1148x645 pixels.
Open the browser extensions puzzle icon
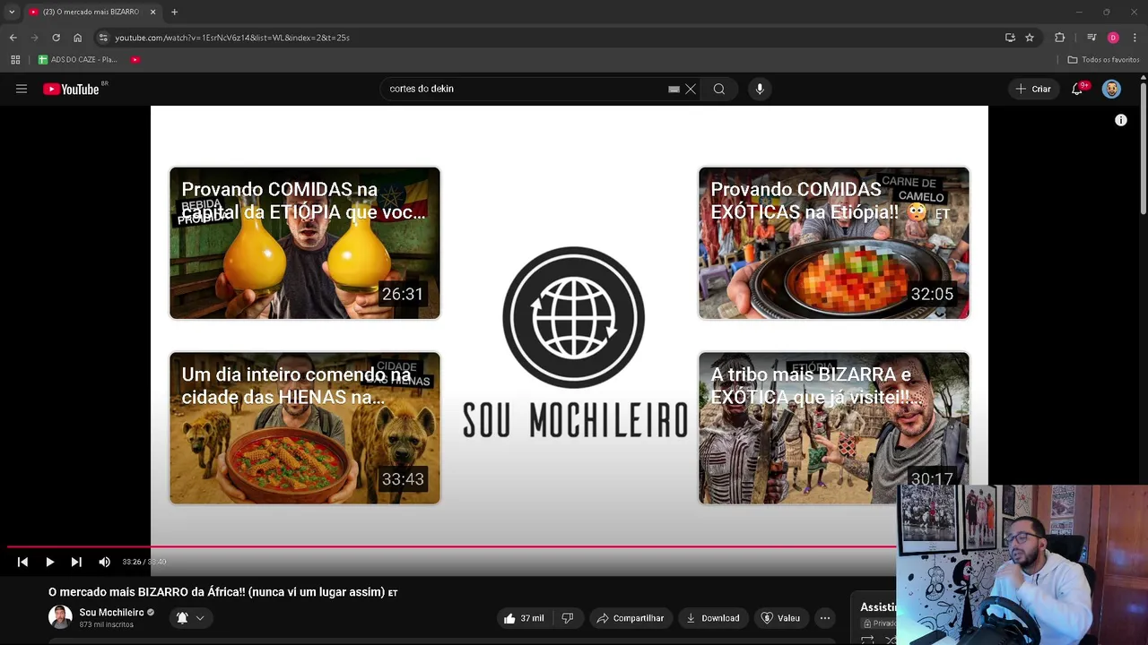pyautogui.click(x=1060, y=38)
